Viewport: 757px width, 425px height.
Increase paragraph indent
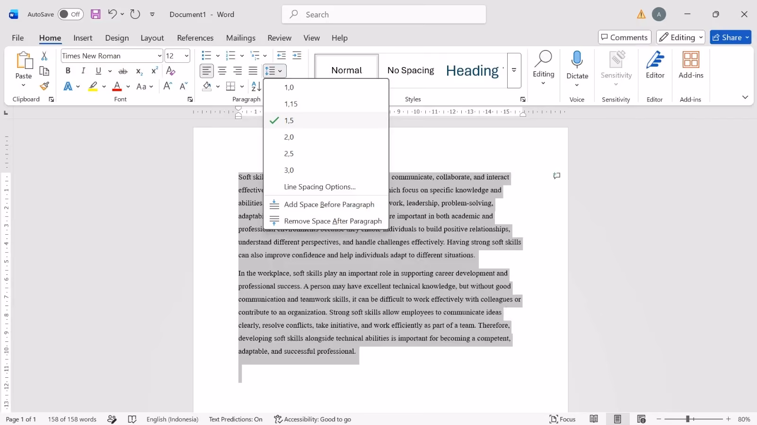297,56
